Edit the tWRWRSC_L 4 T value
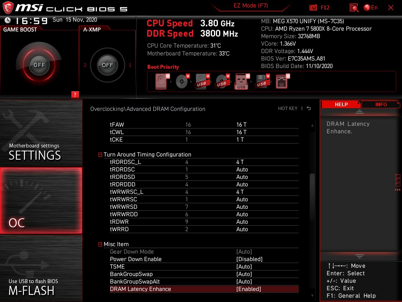The image size is (402, 302). (240, 192)
